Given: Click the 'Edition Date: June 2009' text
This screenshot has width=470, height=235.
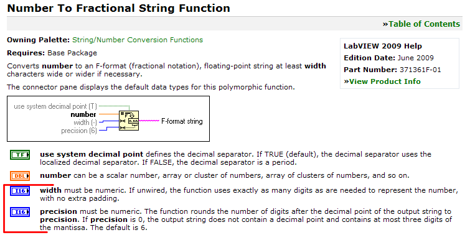Looking at the screenshot, I should point(389,58).
